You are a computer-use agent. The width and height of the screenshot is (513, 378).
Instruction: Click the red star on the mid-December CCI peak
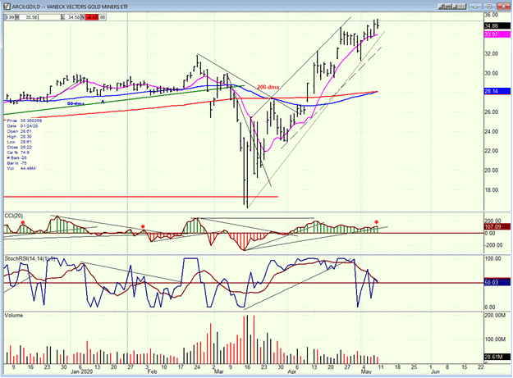23,223
